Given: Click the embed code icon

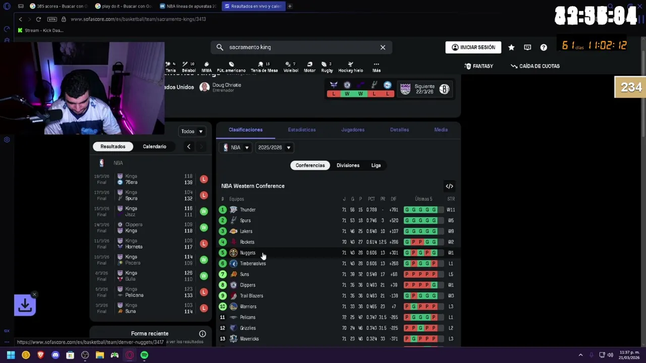Looking at the screenshot, I should 449,186.
